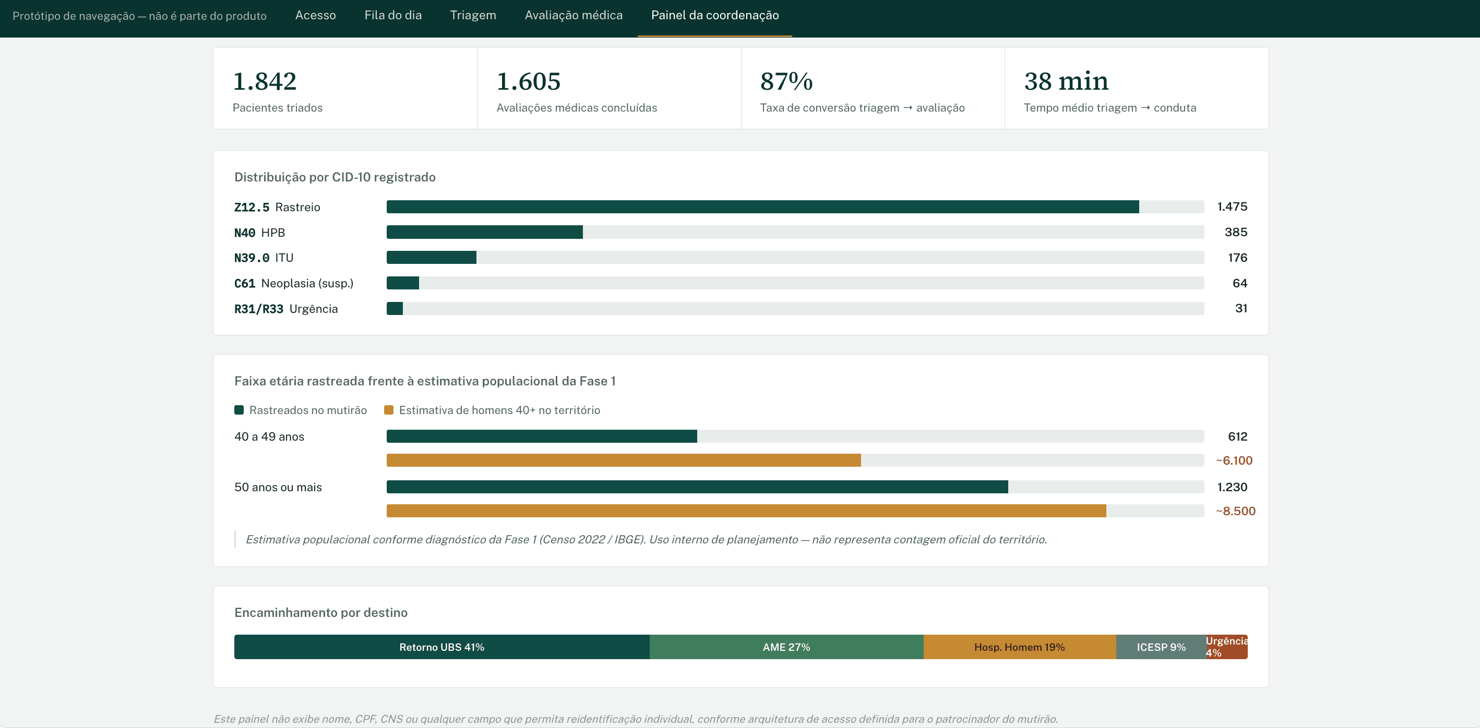Open Avaliação médica tab

point(574,16)
